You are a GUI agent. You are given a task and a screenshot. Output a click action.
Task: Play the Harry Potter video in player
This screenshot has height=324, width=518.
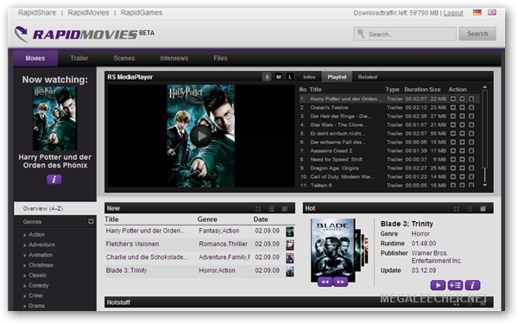(201, 136)
